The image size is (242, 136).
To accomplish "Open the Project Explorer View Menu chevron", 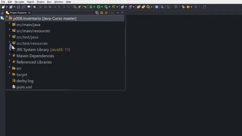I will 118,13.
